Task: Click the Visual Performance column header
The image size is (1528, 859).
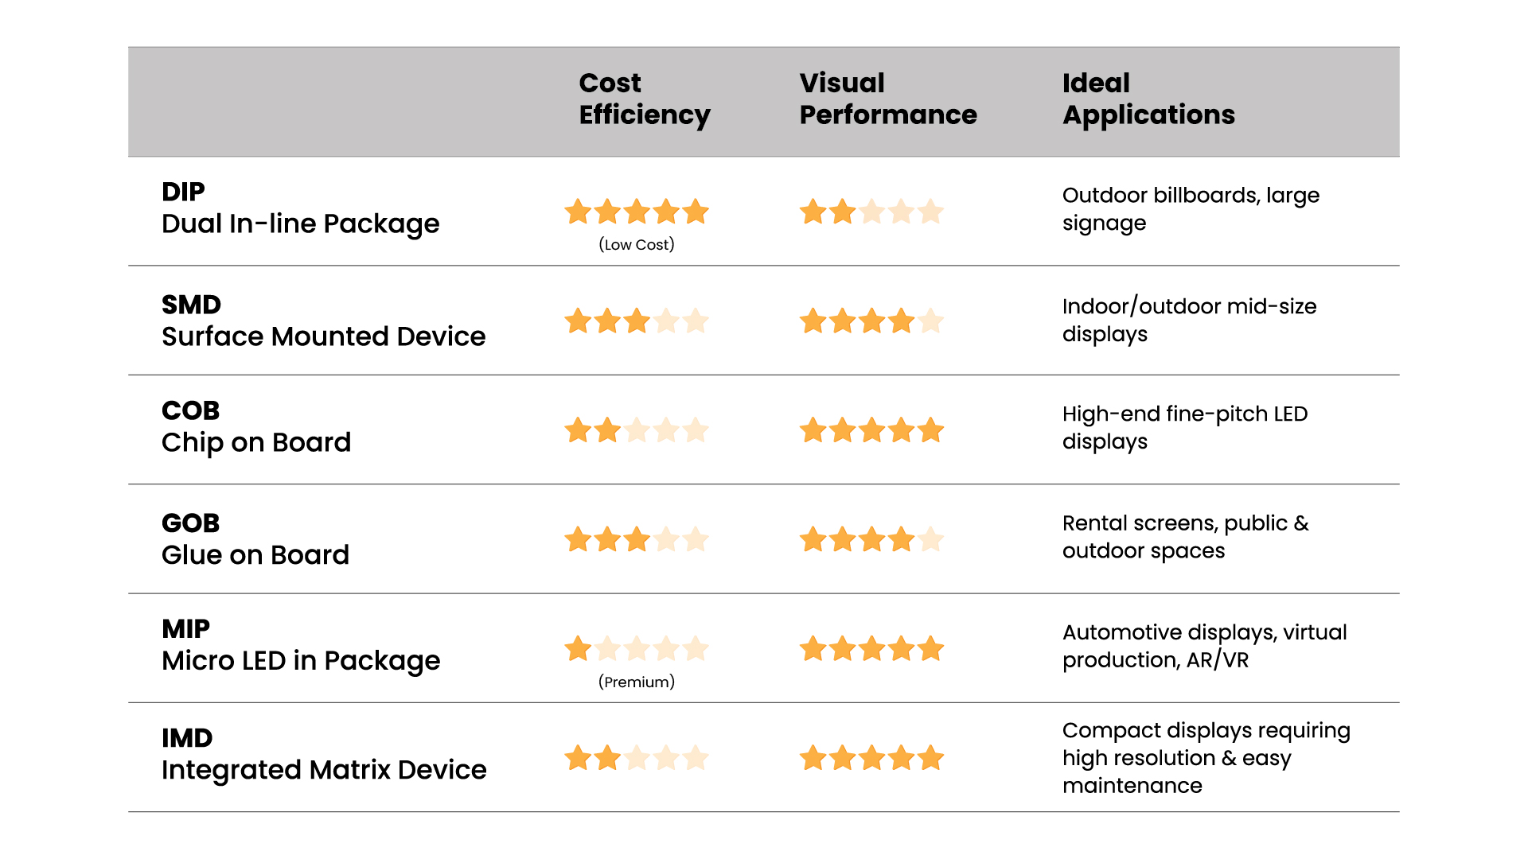Action: pos(888,99)
